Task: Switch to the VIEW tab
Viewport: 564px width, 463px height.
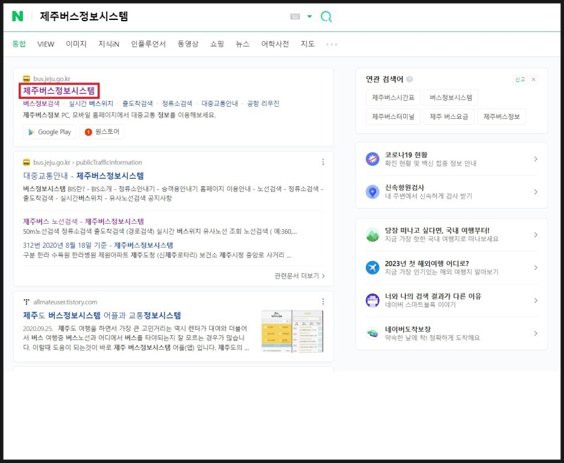Action: click(x=46, y=44)
